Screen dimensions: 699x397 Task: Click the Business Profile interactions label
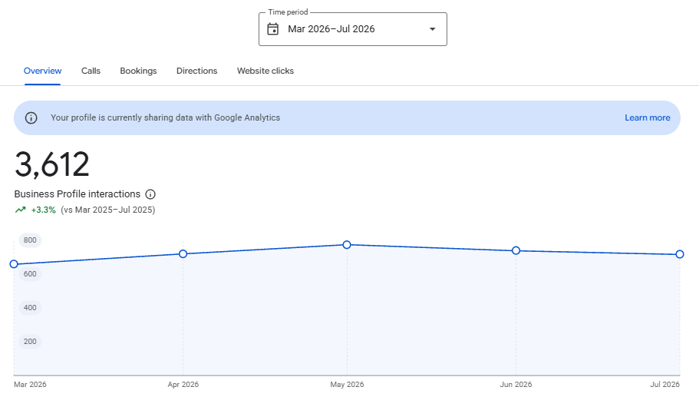[77, 194]
